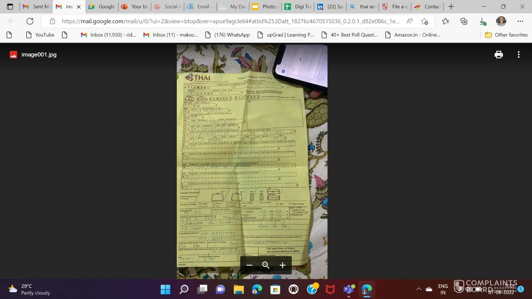
Task: Open Task View on the taskbar
Action: coord(202,289)
